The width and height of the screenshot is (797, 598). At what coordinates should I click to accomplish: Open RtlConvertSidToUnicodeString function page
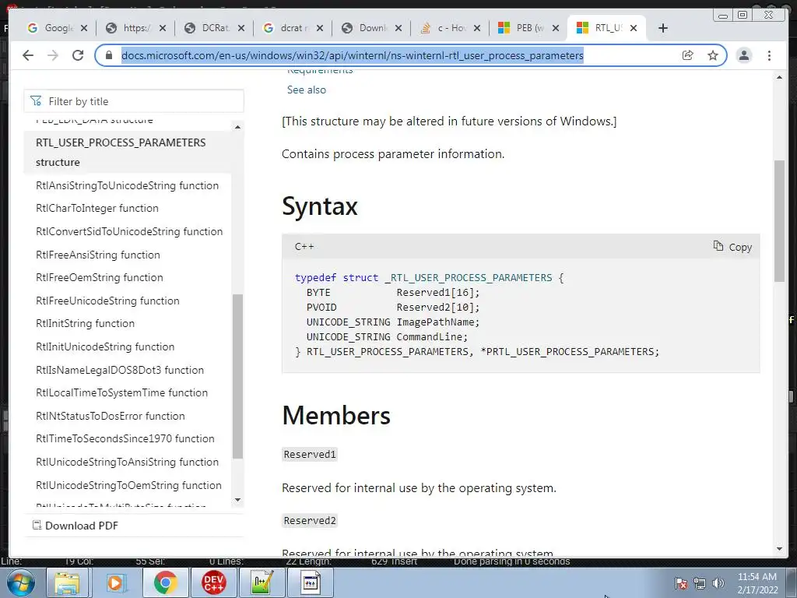pyautogui.click(x=129, y=231)
